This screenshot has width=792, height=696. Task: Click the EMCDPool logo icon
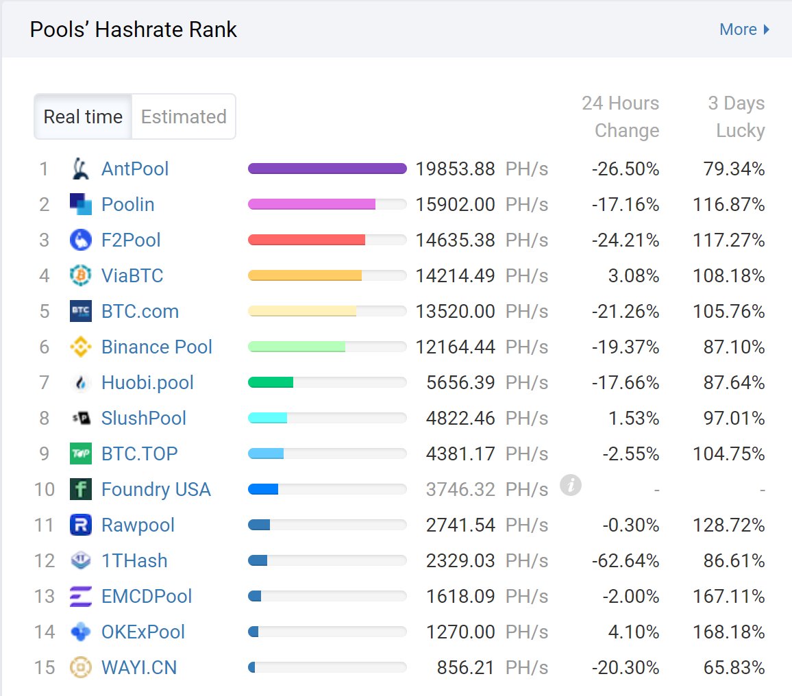pos(80,596)
